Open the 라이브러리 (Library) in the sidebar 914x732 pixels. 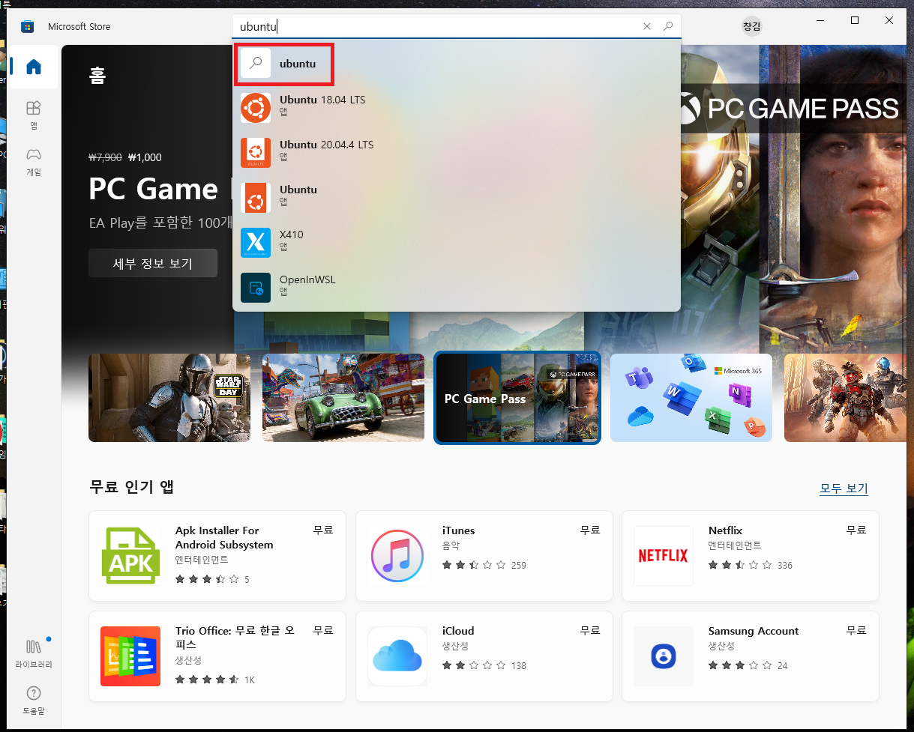pos(34,653)
